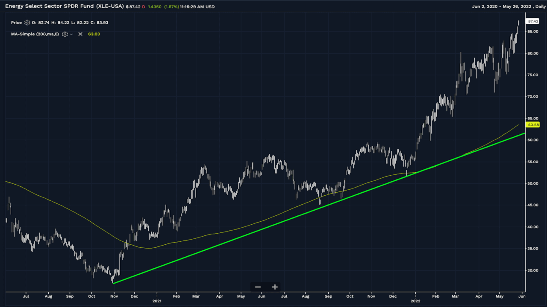Open the Jun 2, 2020 - May 26, 2022 date range

[x=502, y=7]
